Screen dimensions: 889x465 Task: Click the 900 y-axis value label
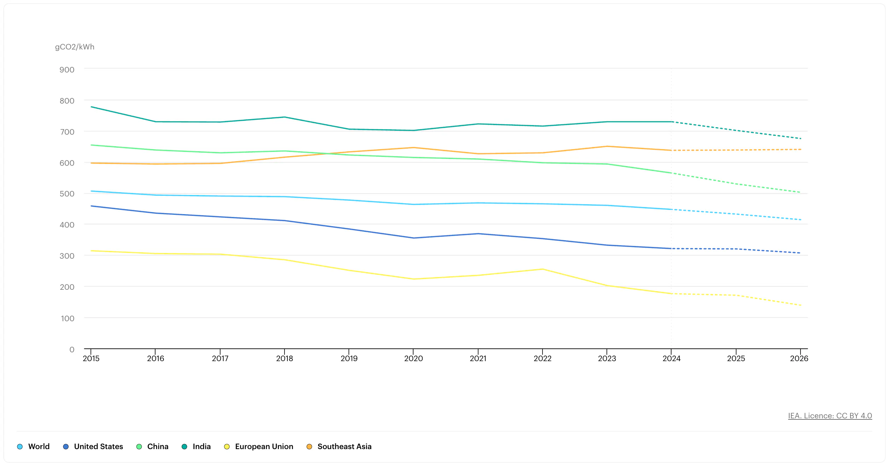pos(67,70)
